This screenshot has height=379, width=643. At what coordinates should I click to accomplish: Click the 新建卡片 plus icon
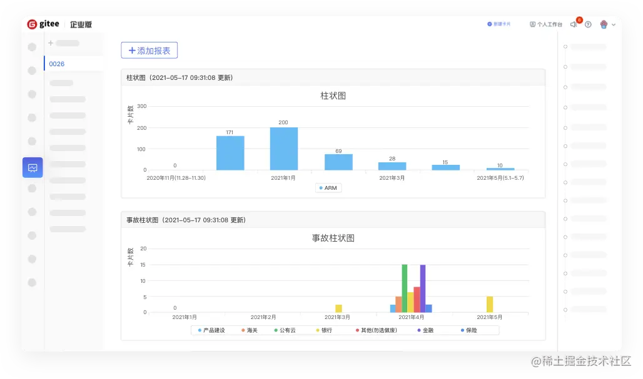[x=489, y=24]
